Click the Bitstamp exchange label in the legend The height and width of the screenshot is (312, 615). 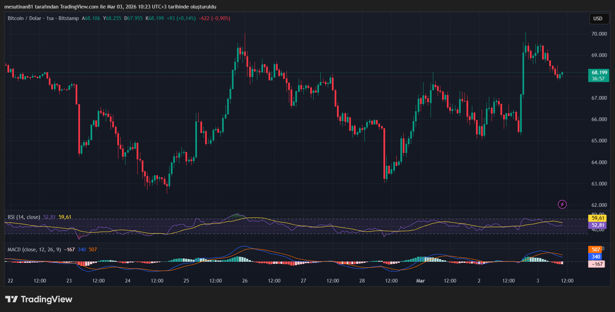[x=68, y=18]
